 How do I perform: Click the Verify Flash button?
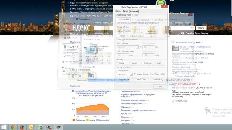click(141, 79)
